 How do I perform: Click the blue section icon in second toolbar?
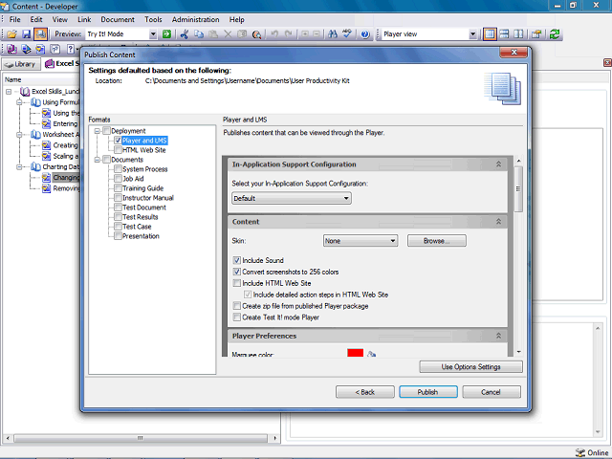26,49
